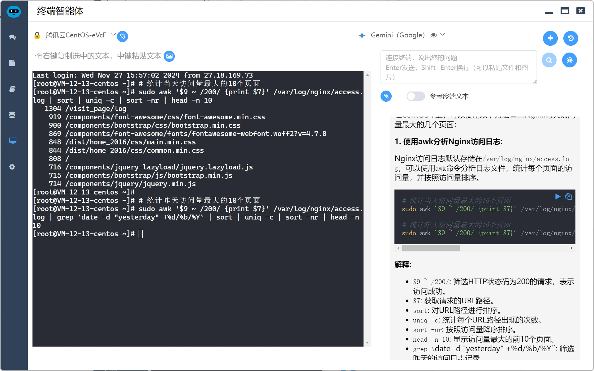Copy the code block contents

[x=568, y=197]
